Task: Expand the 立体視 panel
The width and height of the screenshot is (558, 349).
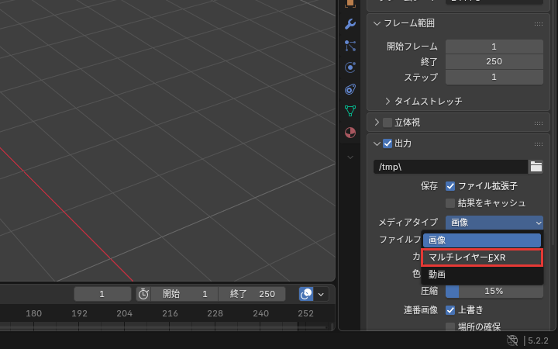Action: coord(377,123)
